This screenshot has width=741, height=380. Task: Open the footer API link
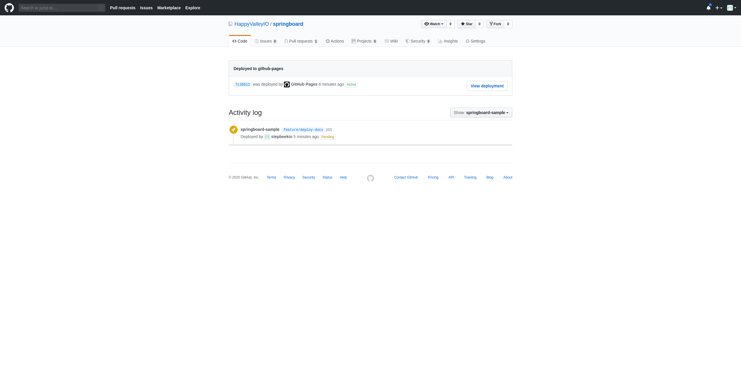click(451, 177)
